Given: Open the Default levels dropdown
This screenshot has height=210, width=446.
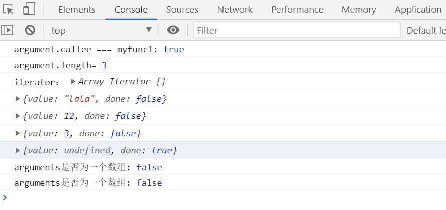Looking at the screenshot, I should click(x=426, y=30).
